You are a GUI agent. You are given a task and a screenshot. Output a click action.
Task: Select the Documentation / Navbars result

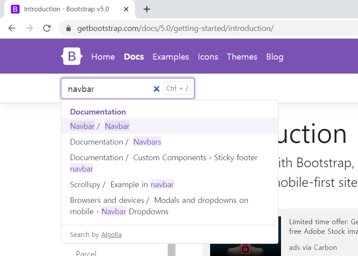pyautogui.click(x=169, y=142)
